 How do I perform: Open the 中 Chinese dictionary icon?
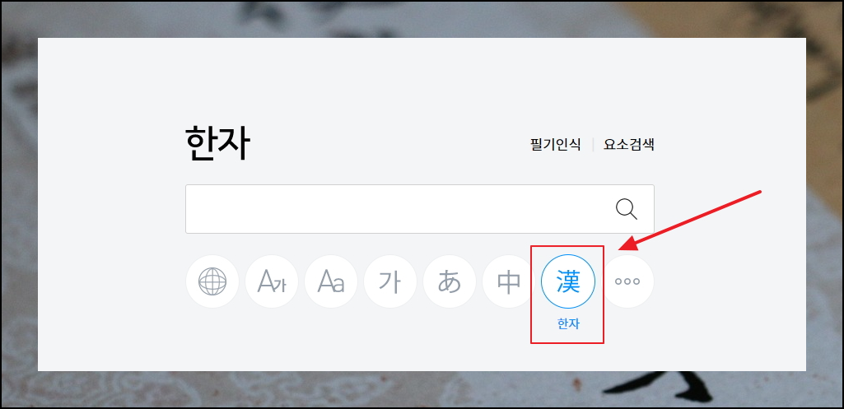[508, 281]
